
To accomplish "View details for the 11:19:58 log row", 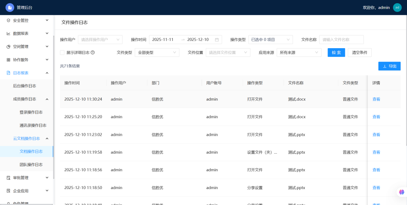I will pyautogui.click(x=376, y=152).
